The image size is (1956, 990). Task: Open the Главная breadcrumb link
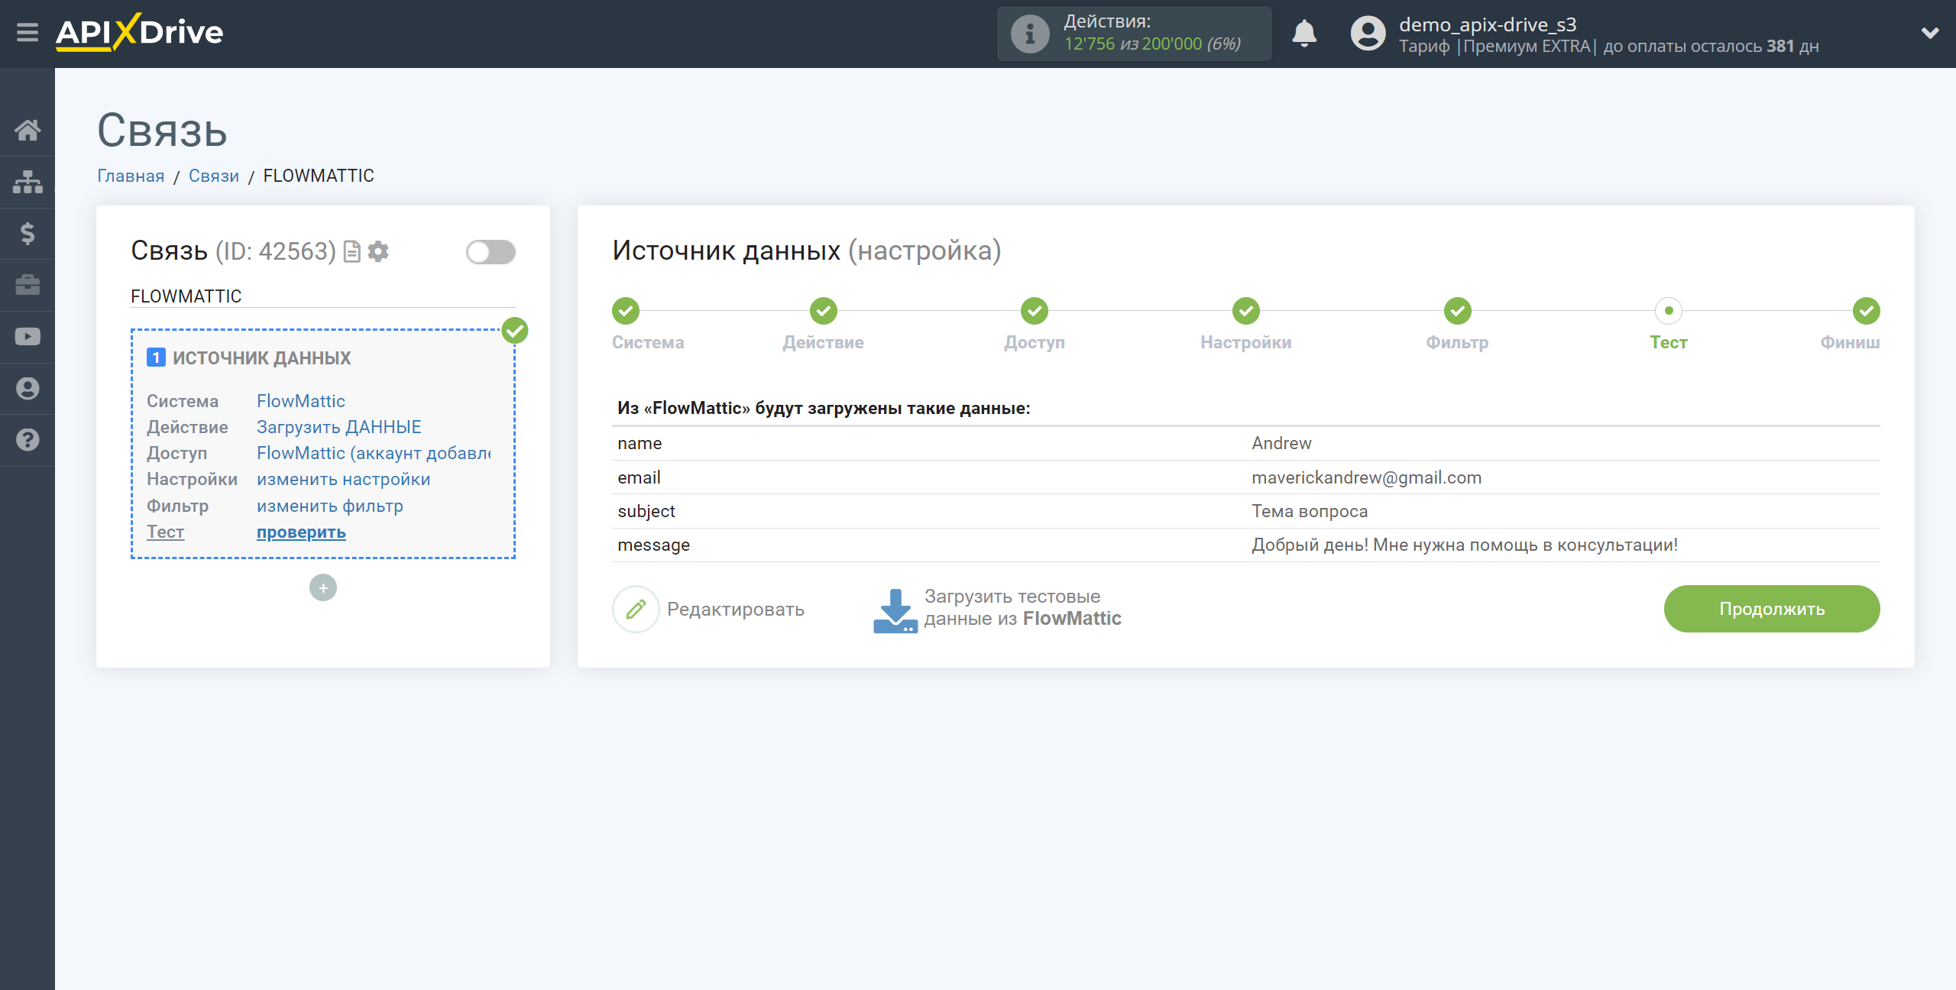131,176
